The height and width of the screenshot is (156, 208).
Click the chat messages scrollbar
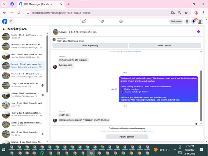point(201,96)
